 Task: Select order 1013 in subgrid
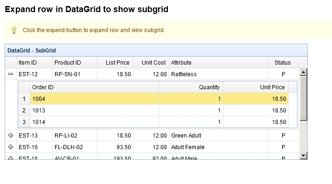tap(159, 111)
